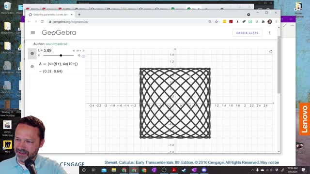
Task: Click the yellow extension icon
Action: point(224,22)
